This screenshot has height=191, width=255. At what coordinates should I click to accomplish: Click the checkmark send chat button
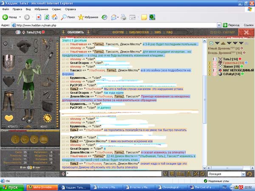pos(165,174)
